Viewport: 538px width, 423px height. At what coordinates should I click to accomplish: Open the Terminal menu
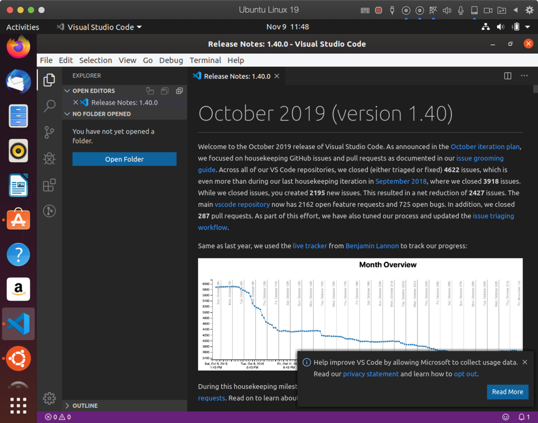[205, 60]
